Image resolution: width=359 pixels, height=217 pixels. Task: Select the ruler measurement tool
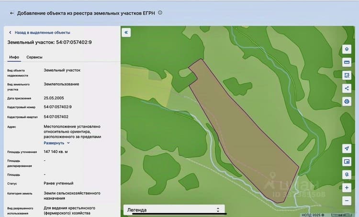point(347,62)
